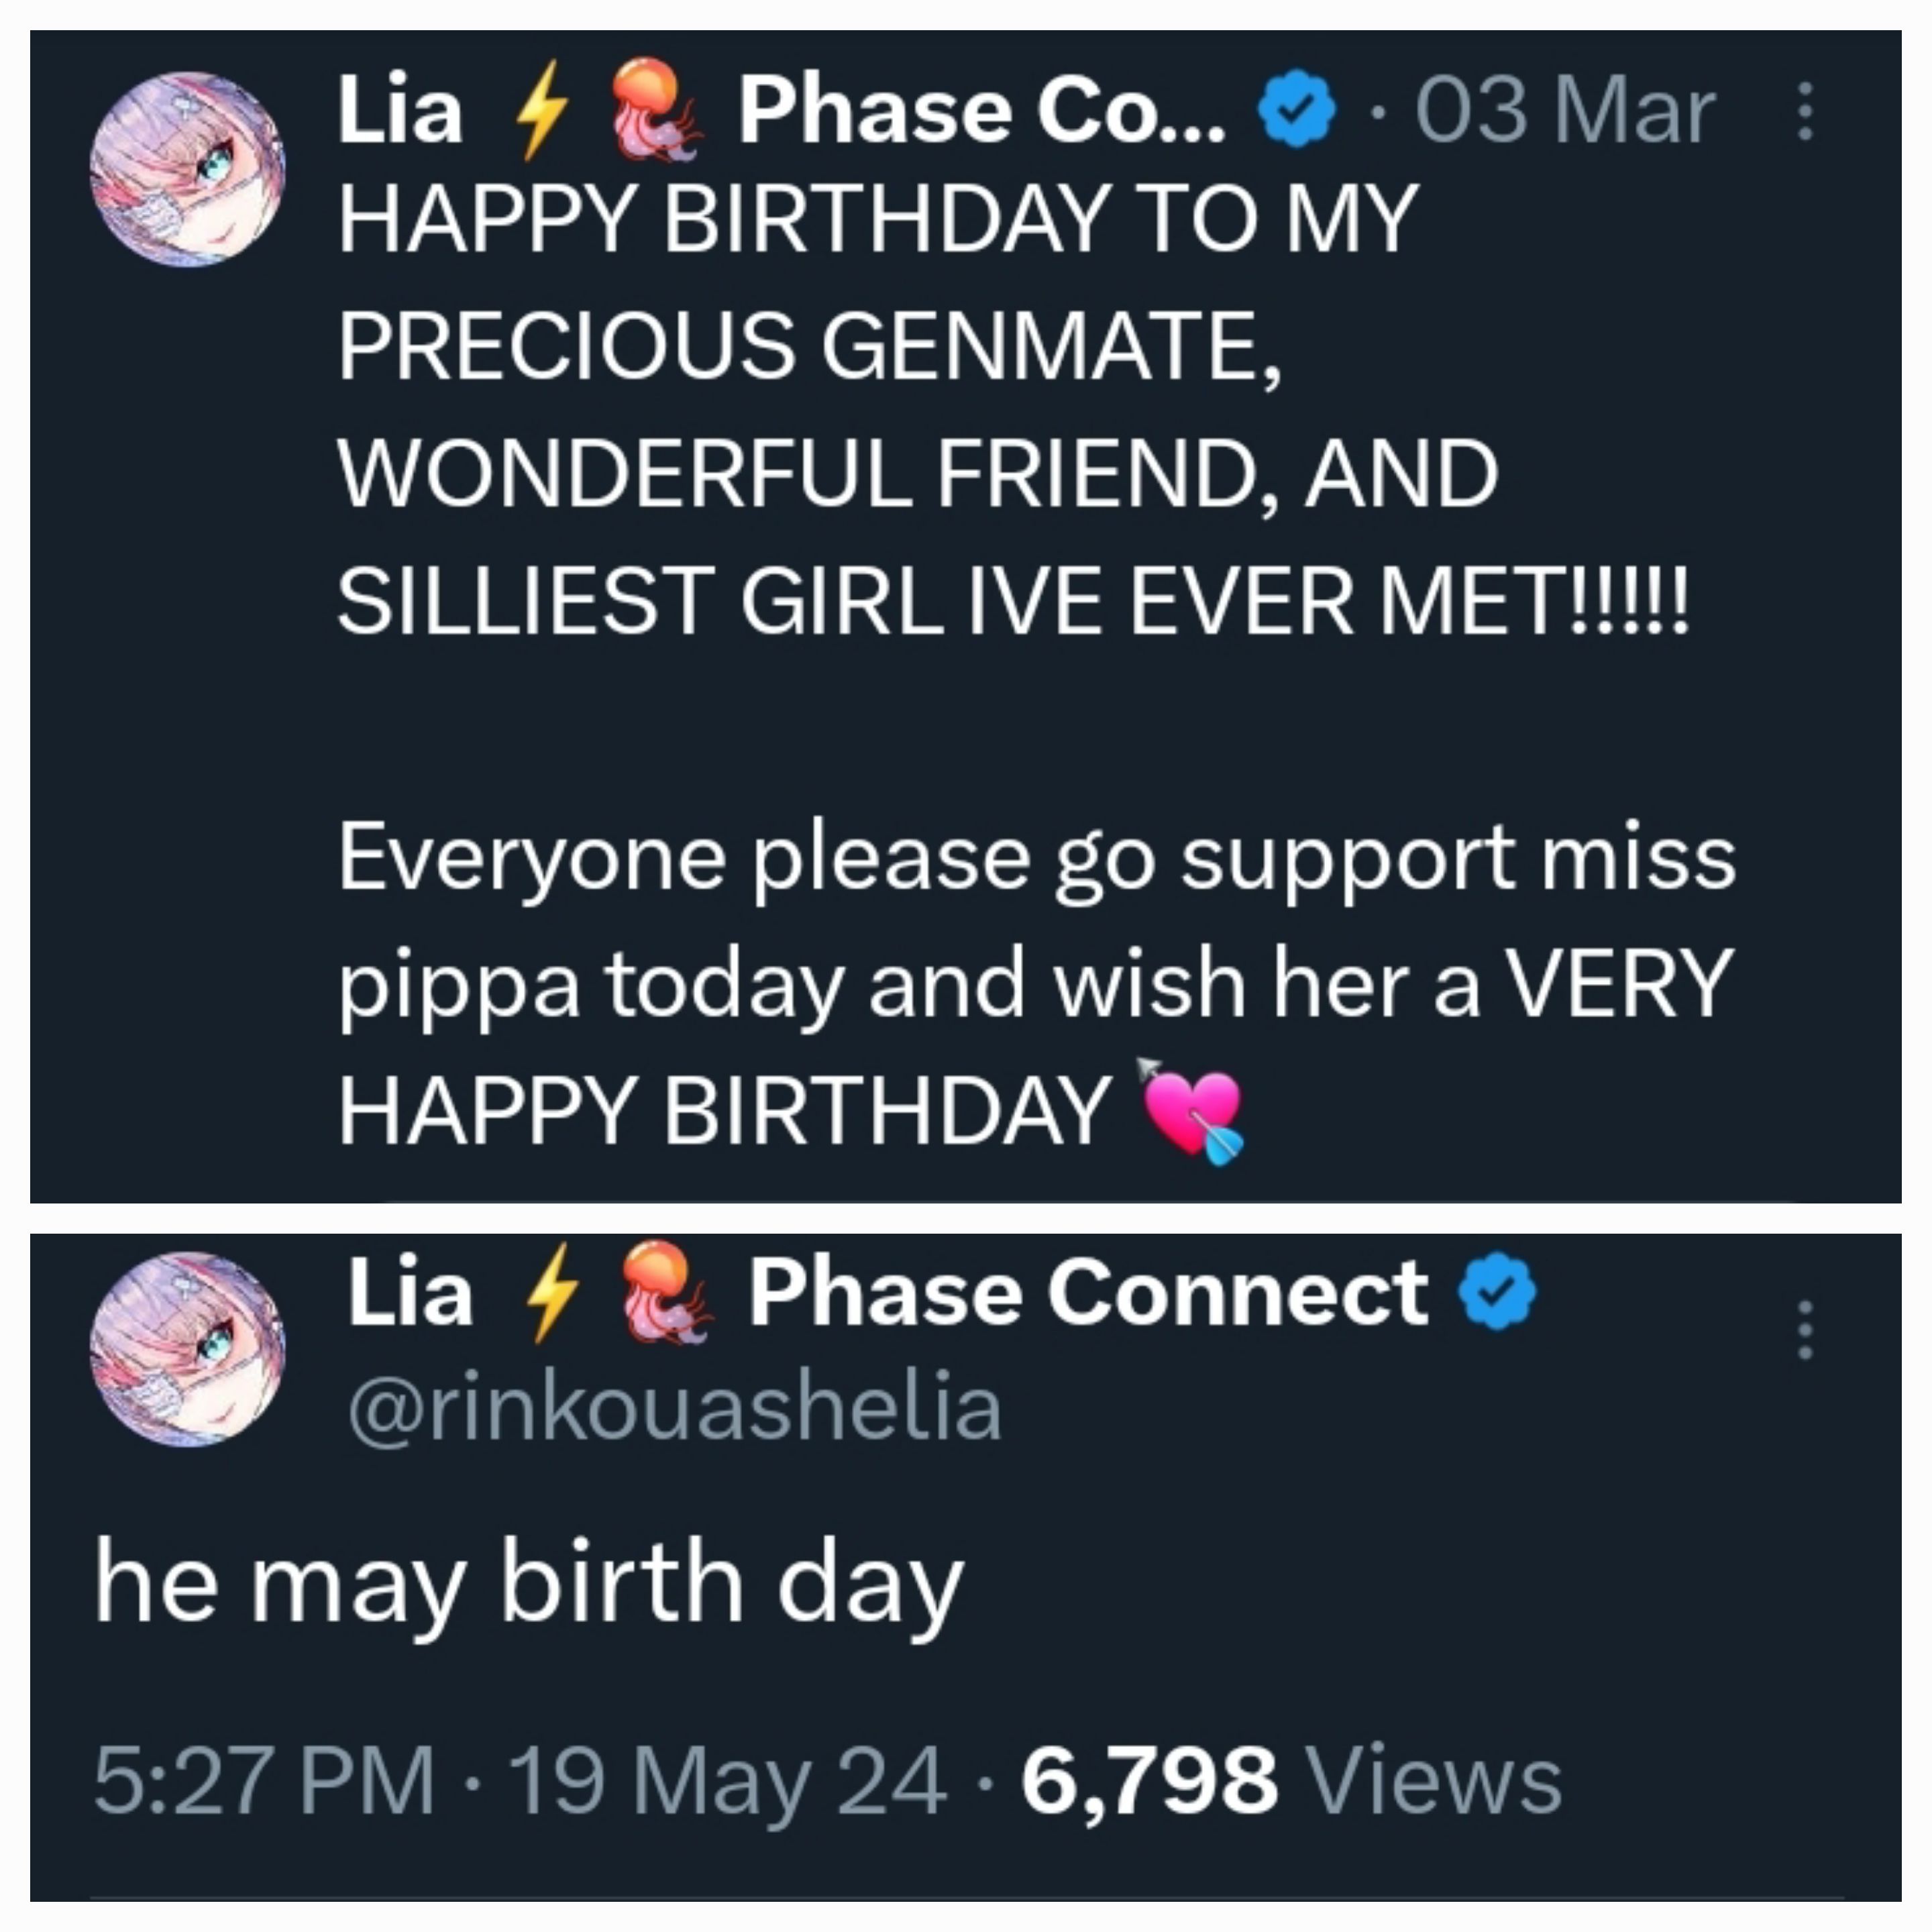Click the "19 May 24" date
1932x1932 pixels.
tap(727, 1779)
